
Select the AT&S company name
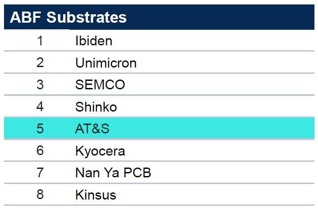tap(92, 129)
